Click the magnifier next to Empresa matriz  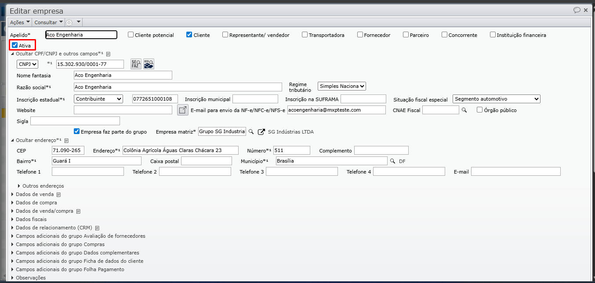(x=251, y=132)
